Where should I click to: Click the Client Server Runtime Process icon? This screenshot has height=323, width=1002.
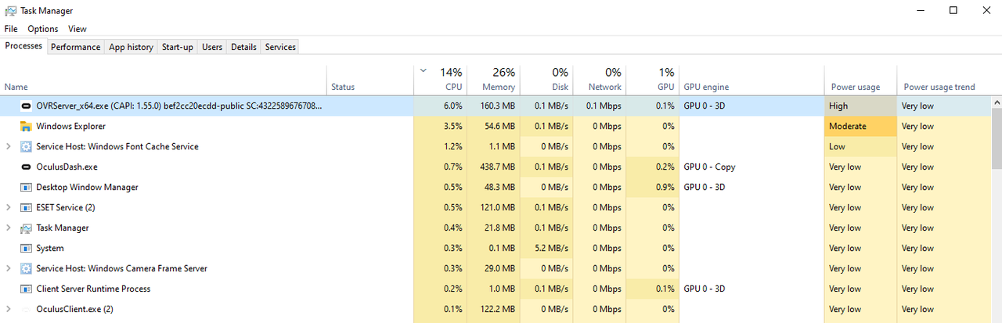coord(26,289)
